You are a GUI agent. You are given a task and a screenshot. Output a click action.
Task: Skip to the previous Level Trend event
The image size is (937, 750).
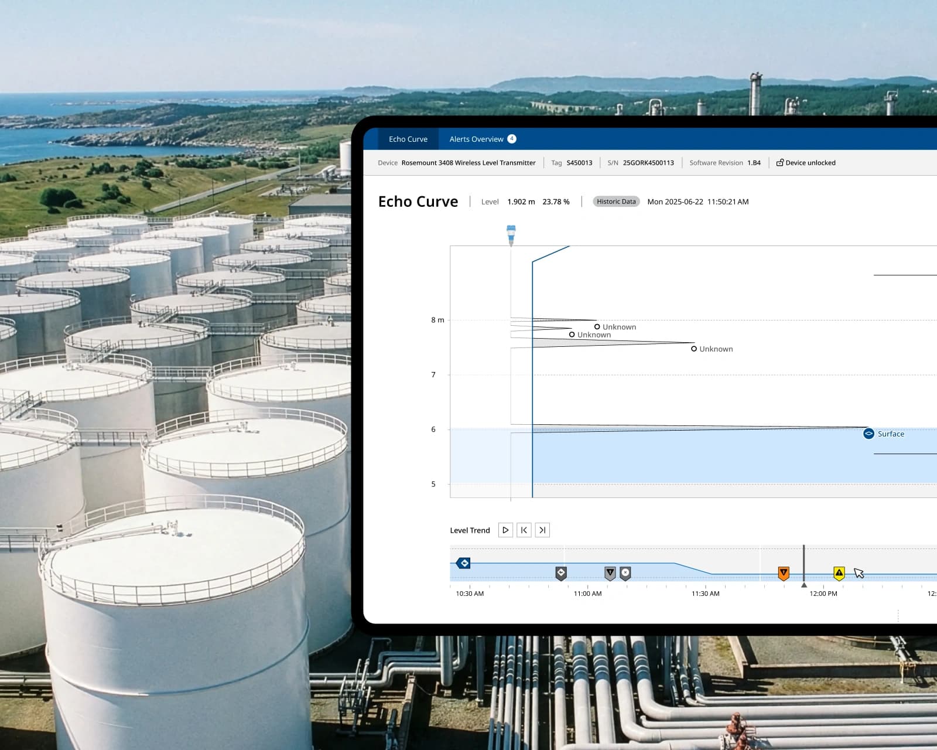pos(524,530)
